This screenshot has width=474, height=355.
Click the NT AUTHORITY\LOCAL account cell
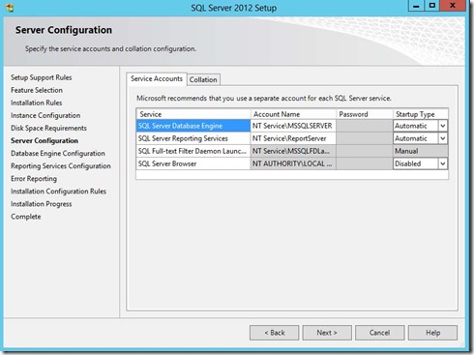pyautogui.click(x=293, y=163)
